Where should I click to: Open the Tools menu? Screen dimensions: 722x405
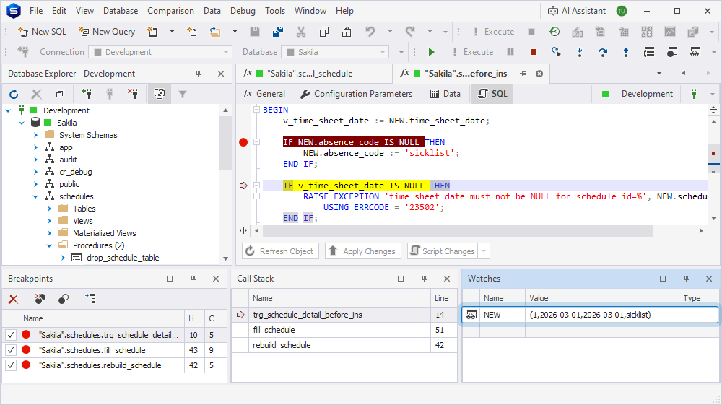(x=275, y=11)
